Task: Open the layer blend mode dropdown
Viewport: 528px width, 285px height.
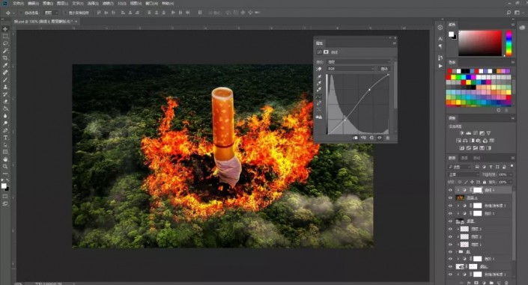Action: pyautogui.click(x=464, y=174)
